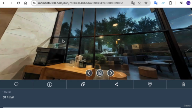Open the image file viewer button
This screenshot has height=108, width=192.
pos(100,73)
